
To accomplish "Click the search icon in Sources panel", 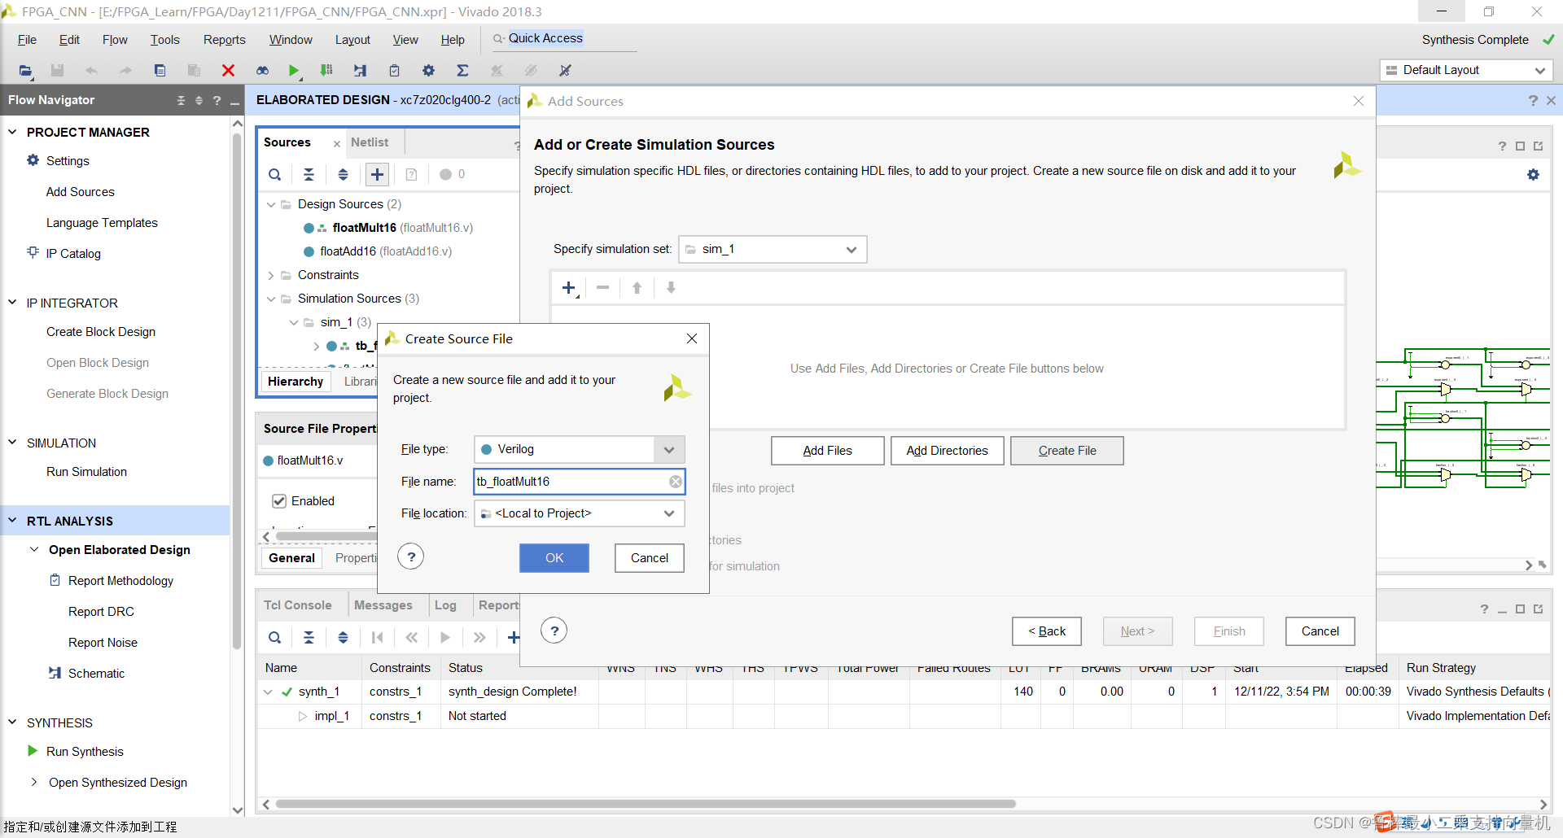I will [x=275, y=174].
